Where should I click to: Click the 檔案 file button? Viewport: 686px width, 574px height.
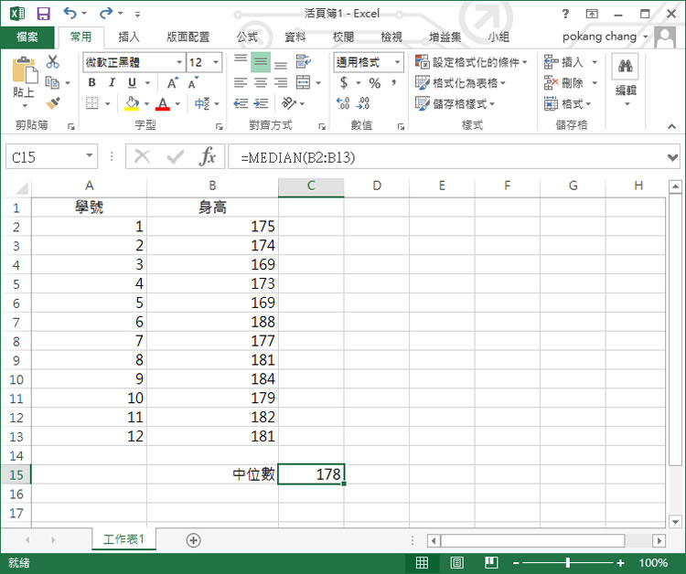pos(27,37)
